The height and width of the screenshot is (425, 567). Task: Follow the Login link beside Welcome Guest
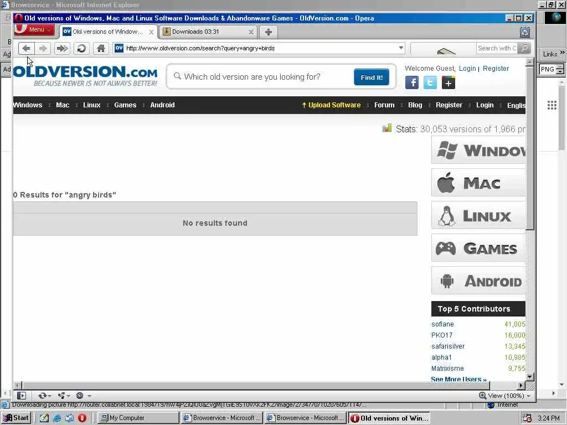coord(467,68)
